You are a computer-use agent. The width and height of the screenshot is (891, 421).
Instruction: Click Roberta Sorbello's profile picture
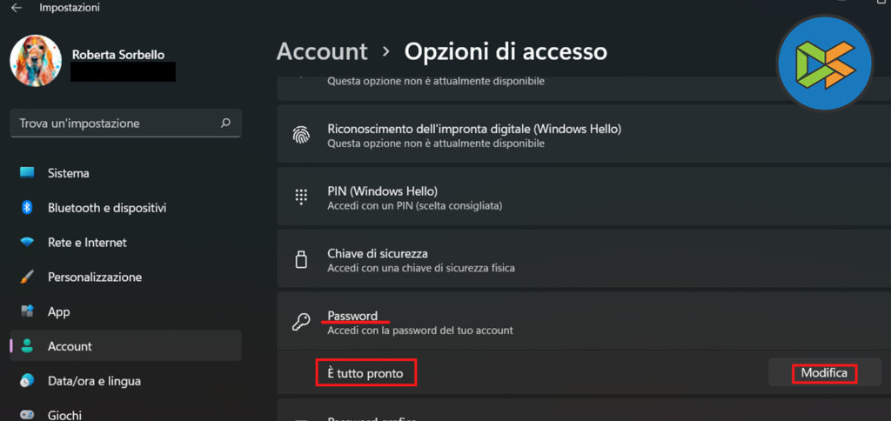pos(35,61)
